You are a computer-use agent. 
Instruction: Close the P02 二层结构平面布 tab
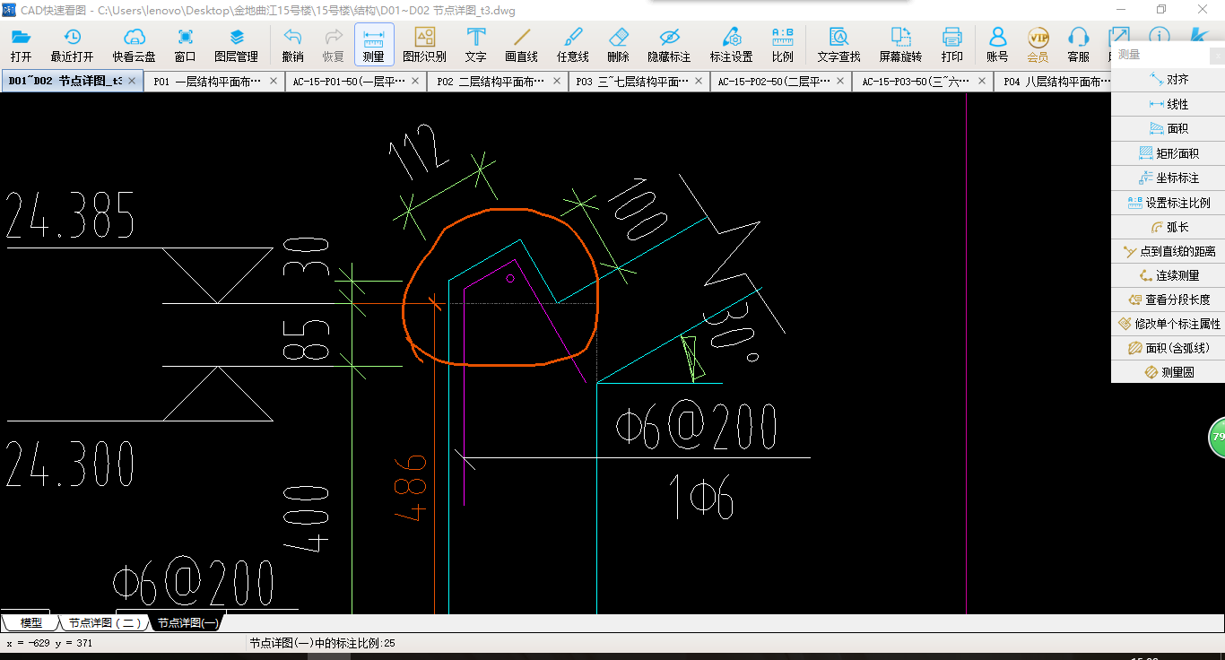click(x=557, y=81)
